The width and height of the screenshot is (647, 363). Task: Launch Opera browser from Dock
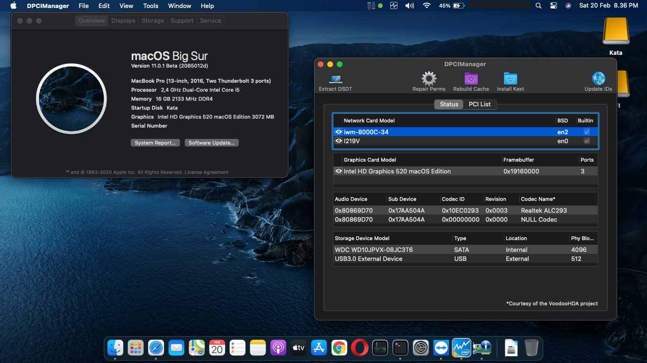pos(359,348)
